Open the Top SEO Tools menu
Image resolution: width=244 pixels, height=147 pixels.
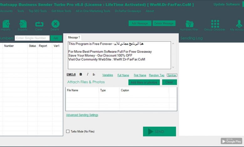click(38, 11)
